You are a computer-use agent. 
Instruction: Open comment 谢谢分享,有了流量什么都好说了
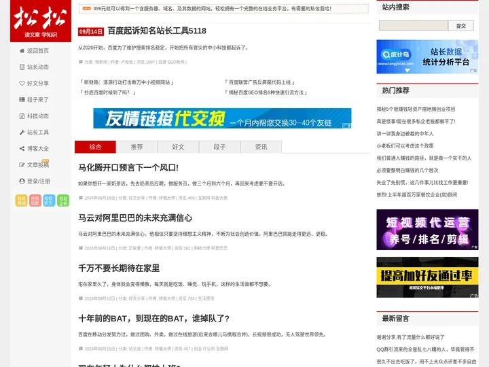coord(410,337)
